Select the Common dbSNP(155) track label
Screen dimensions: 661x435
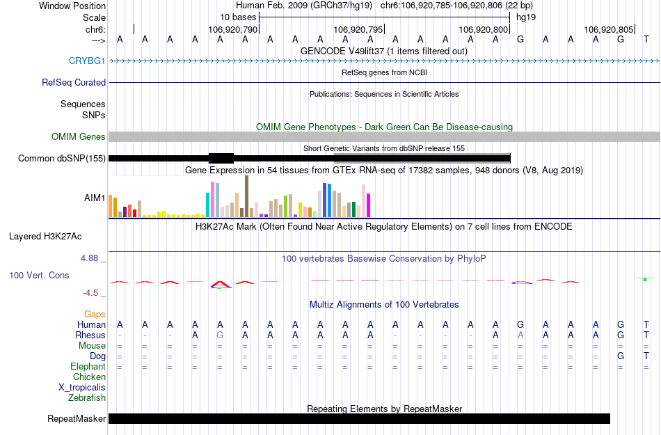(x=62, y=158)
